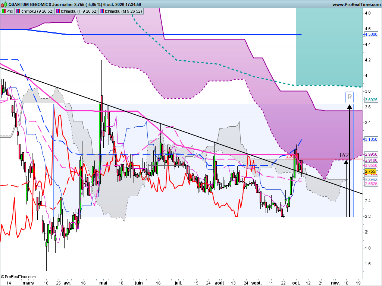
Task: Select the Ichimoku (M 9 26 52) indicator label
Action: 123,11
